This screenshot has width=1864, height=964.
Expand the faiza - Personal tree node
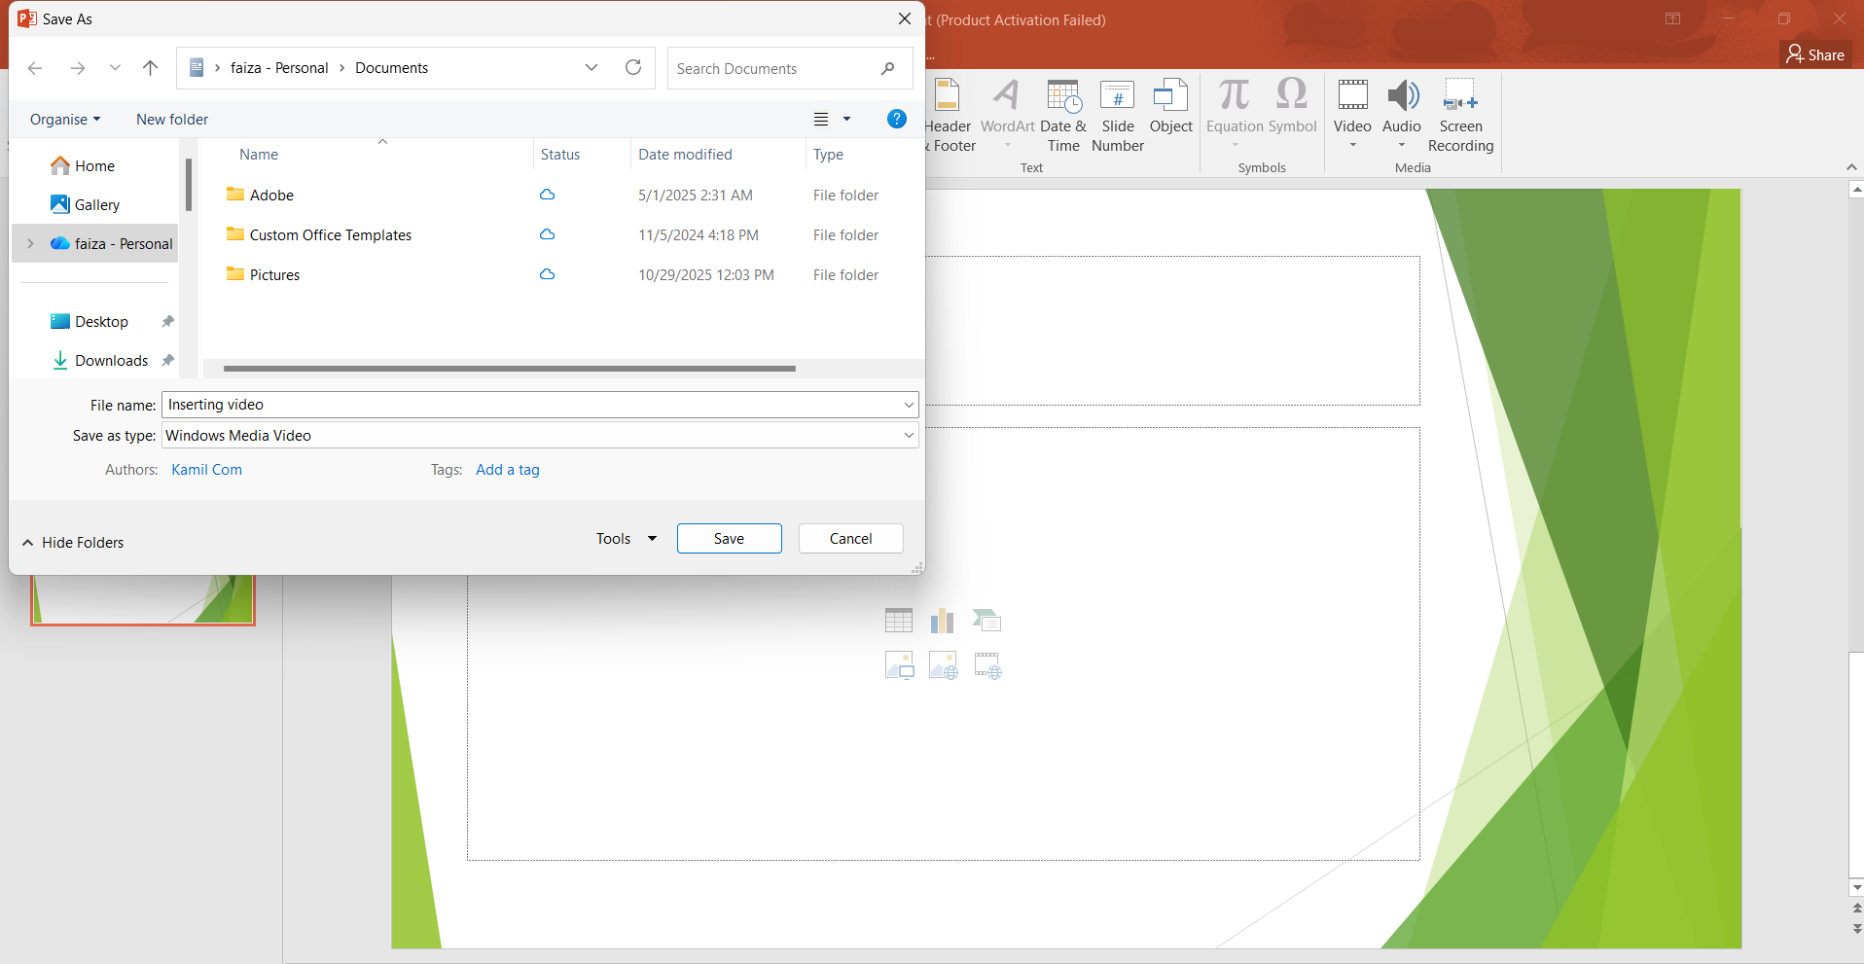pyautogui.click(x=30, y=244)
